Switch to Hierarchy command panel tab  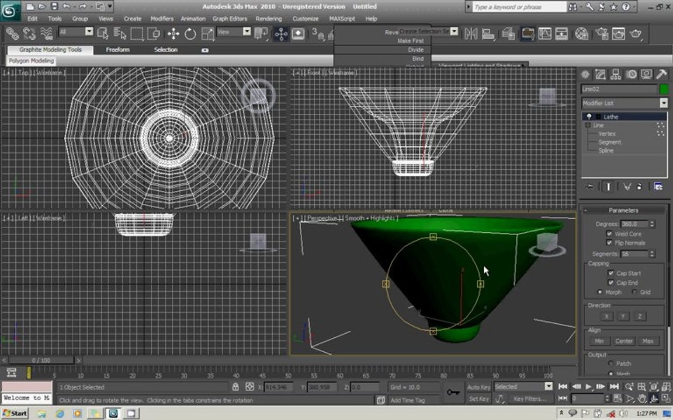coord(616,75)
